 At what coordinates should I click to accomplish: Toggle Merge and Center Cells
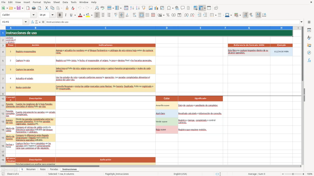tap(142, 15)
